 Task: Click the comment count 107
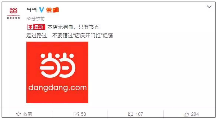[139, 114]
